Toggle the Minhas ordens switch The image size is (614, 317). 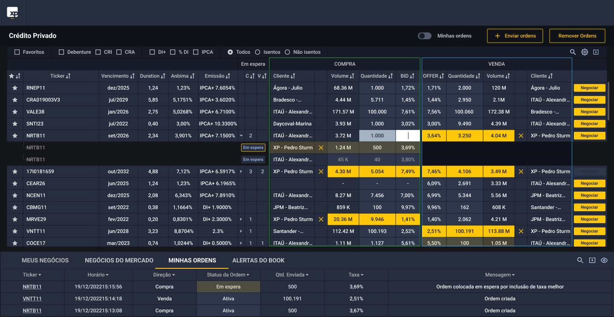point(425,36)
